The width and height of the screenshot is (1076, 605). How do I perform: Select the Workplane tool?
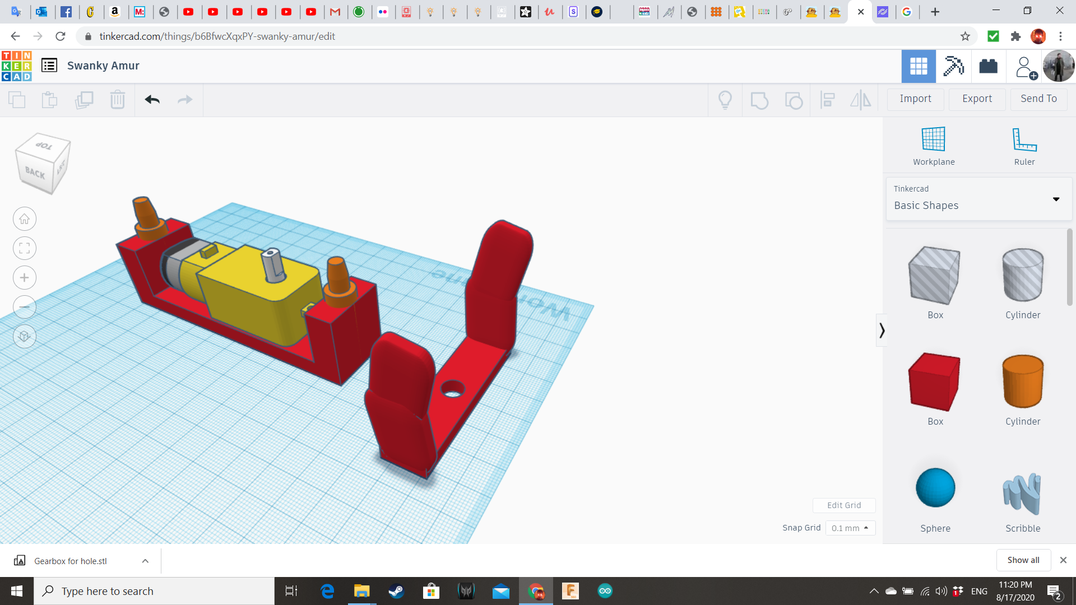point(933,146)
